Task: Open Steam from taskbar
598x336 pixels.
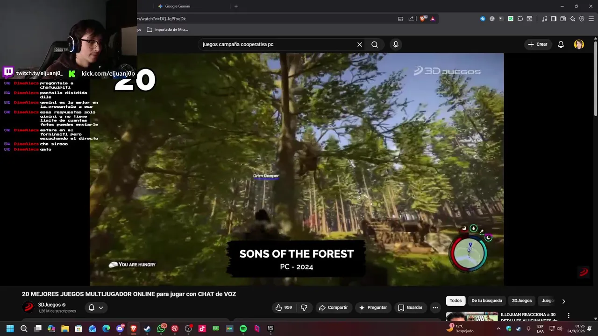Action: pos(147,329)
